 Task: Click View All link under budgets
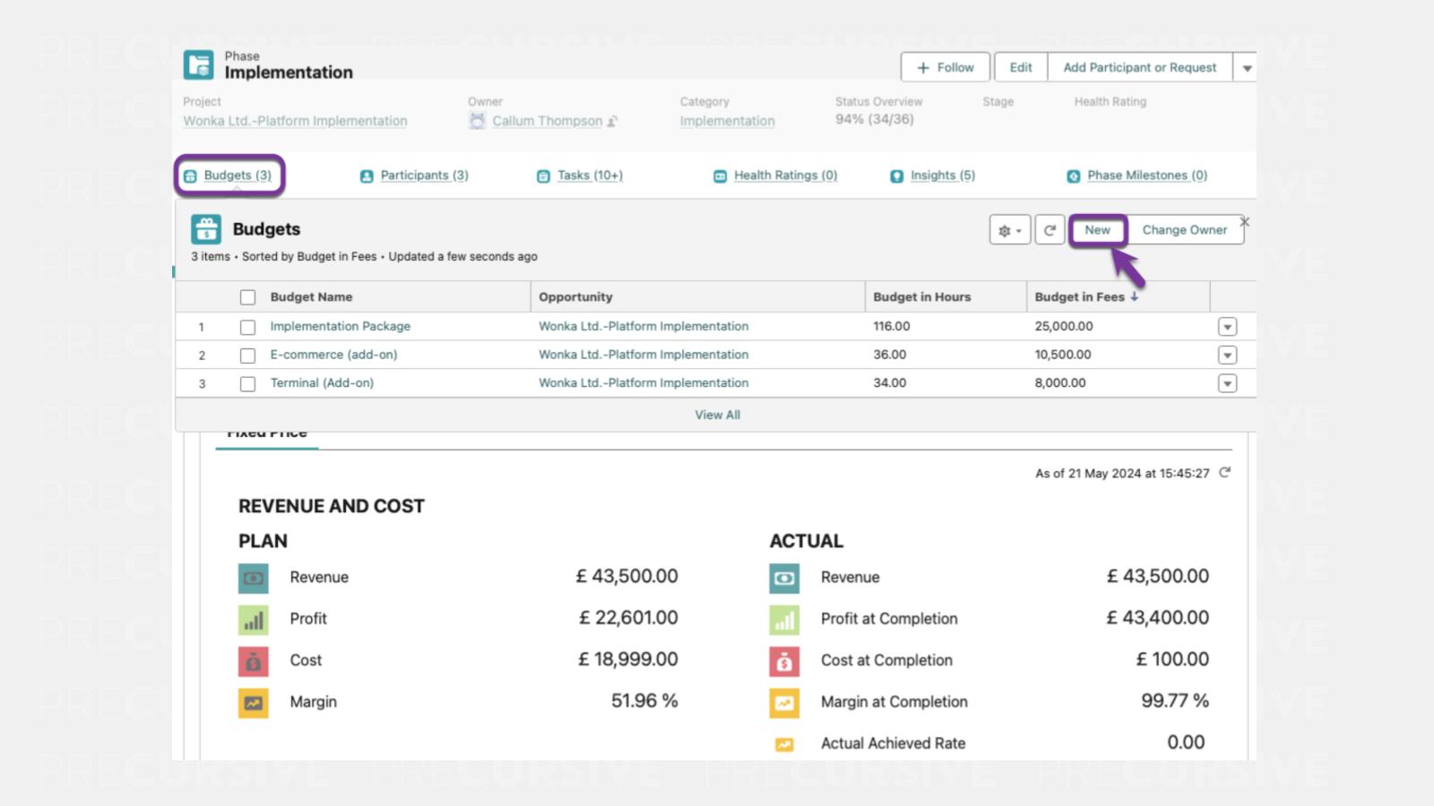[x=717, y=415]
